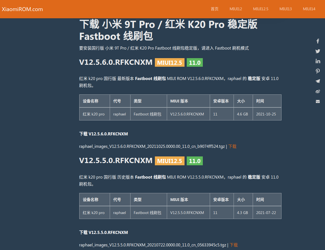
Task: Click the 2021-10-25 date cell
Action: point(267,114)
